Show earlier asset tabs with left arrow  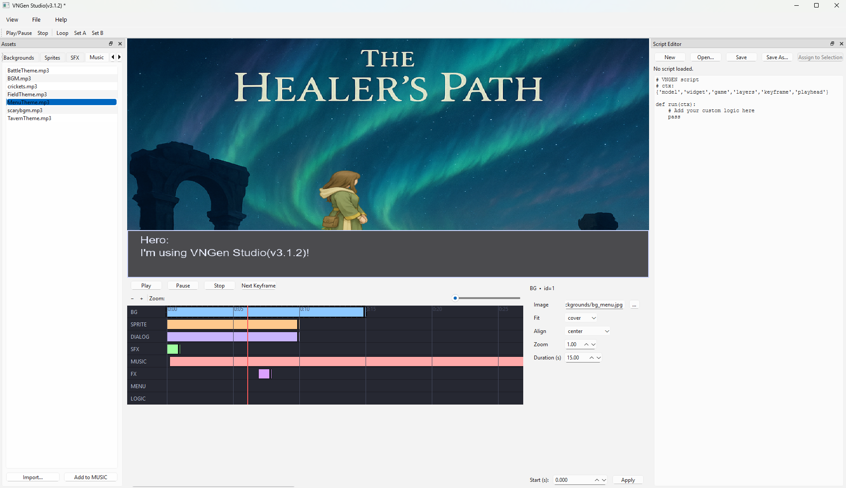[x=113, y=57]
